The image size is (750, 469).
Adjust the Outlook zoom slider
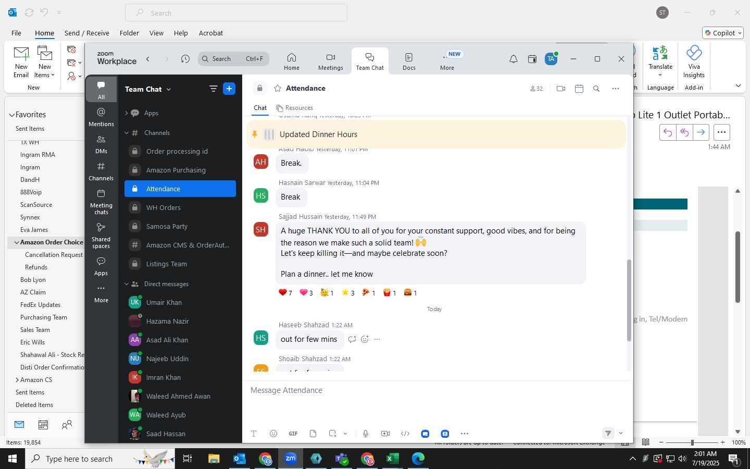(692, 442)
